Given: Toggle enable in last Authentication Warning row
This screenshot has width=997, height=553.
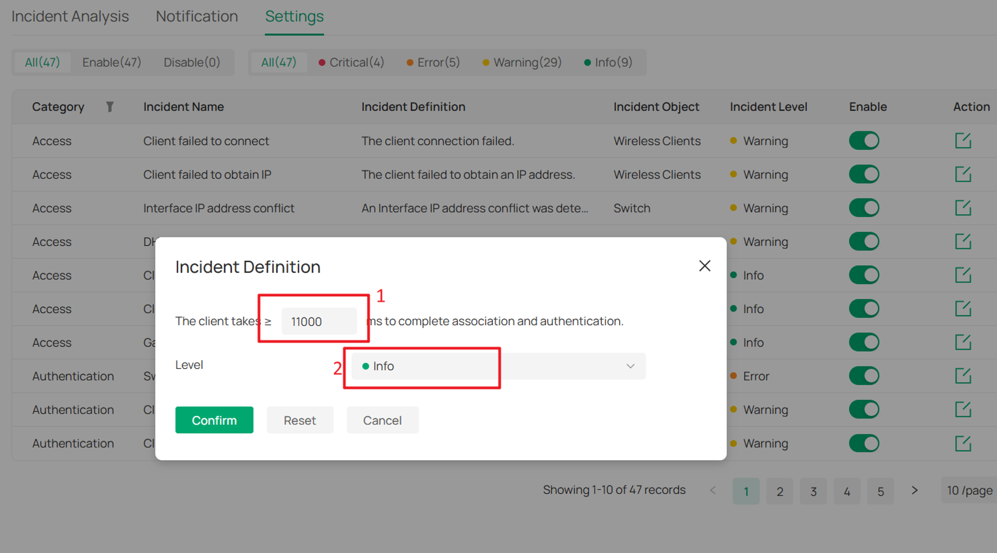Looking at the screenshot, I should 864,443.
